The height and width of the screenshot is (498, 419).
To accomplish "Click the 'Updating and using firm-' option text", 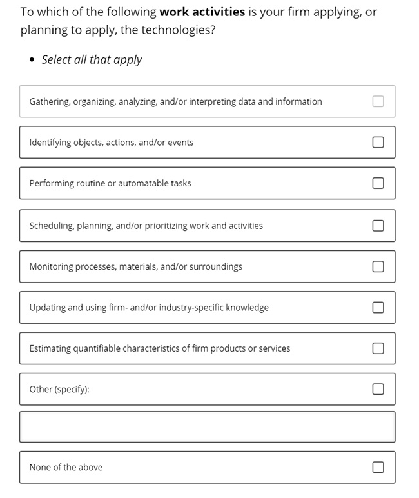I will [149, 308].
